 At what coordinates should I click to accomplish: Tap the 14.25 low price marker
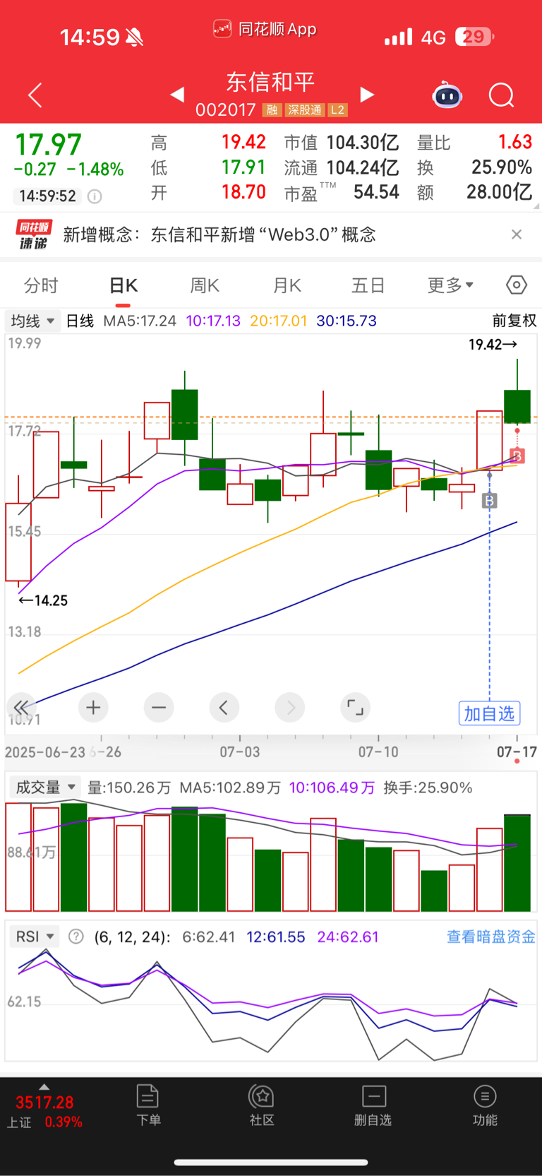click(x=43, y=600)
